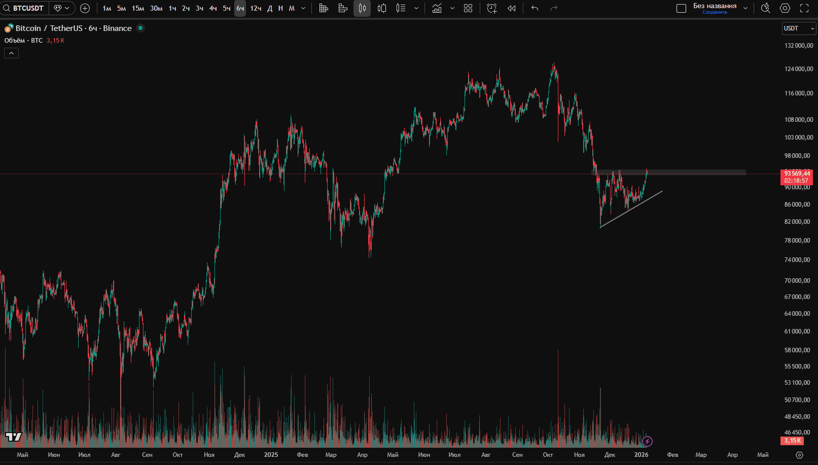Enter fullscreen mode
The height and width of the screenshot is (465, 818).
pos(804,8)
